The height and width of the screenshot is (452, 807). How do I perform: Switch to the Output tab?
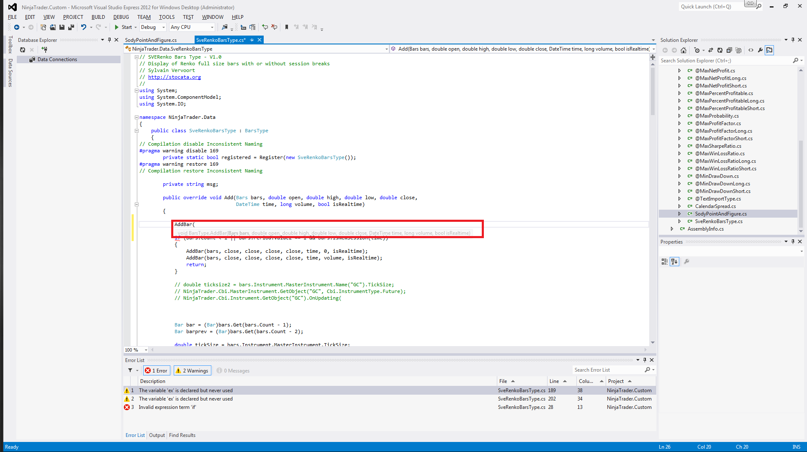tap(157, 435)
